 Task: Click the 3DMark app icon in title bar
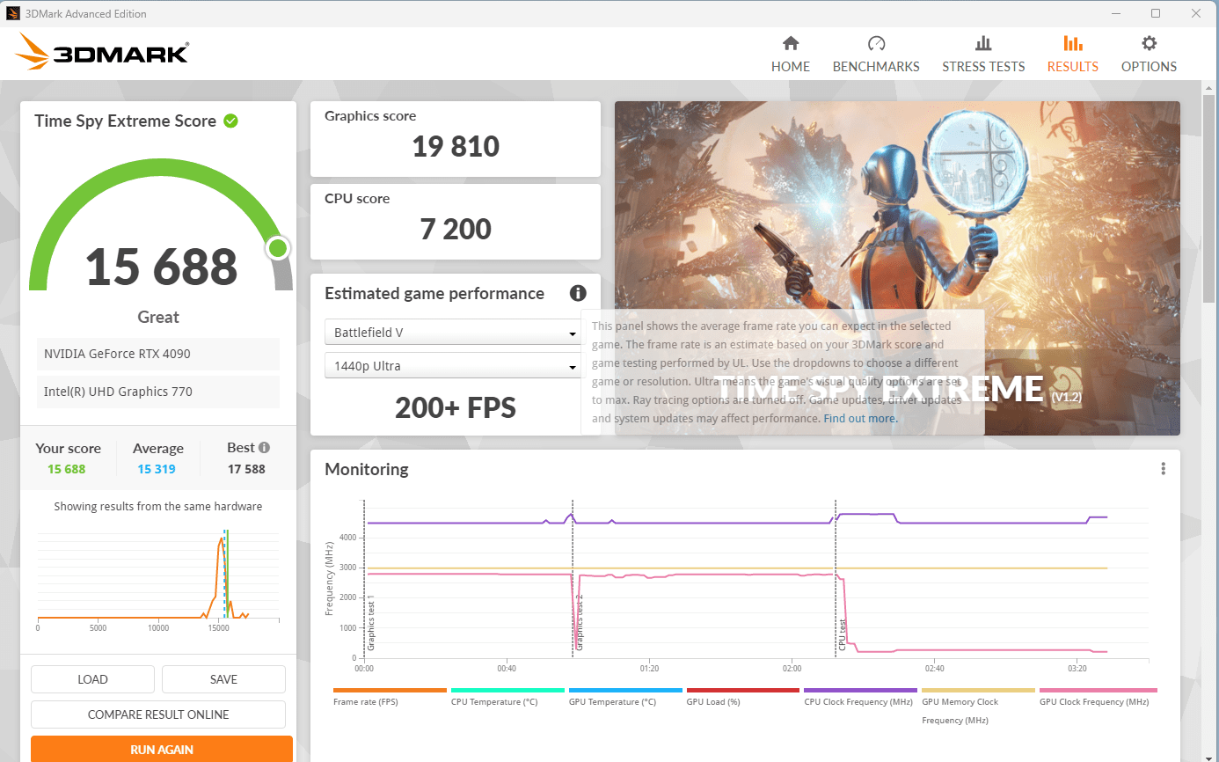[13, 13]
